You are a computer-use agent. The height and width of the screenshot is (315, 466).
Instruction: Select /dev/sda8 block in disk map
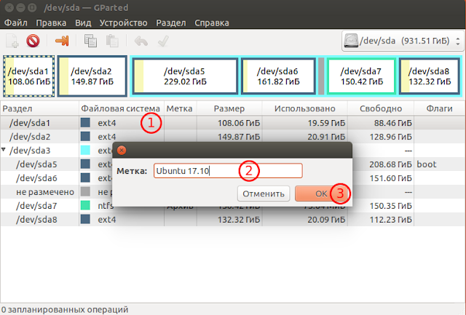(x=430, y=76)
